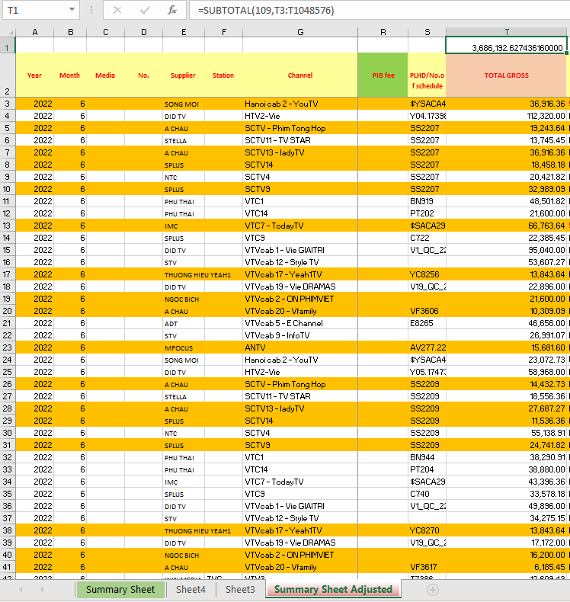
Task: Select row 13 header
Action: click(8, 226)
